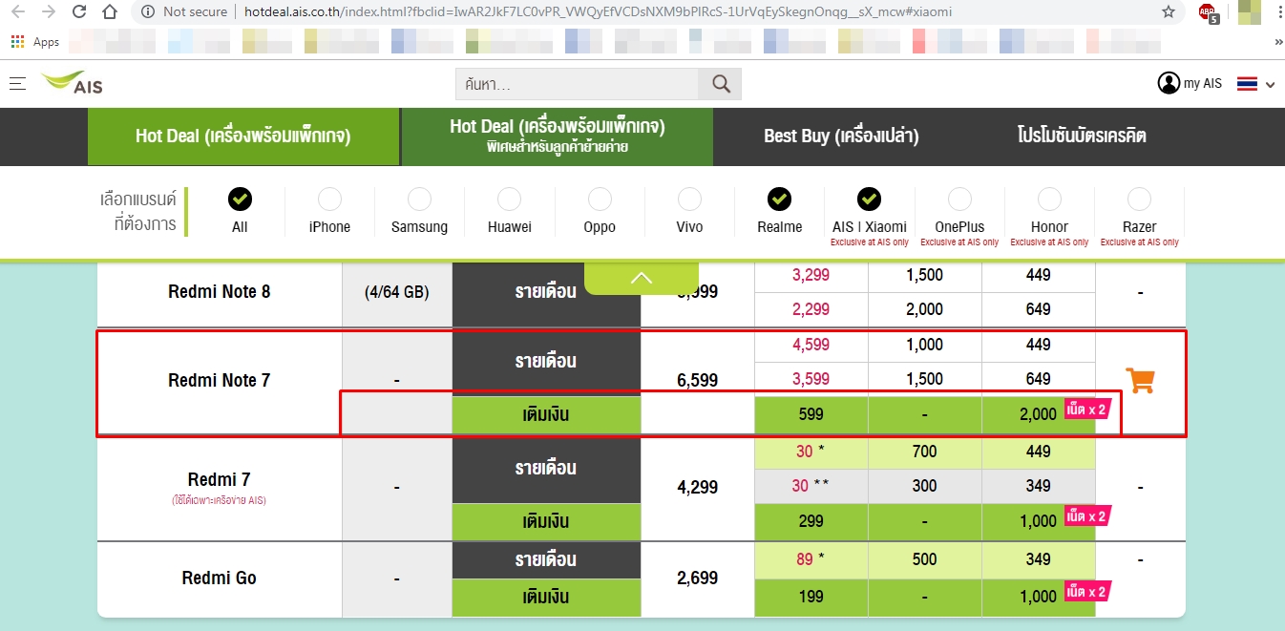Click the search magnifier button
The height and width of the screenshot is (631, 1285).
720,84
